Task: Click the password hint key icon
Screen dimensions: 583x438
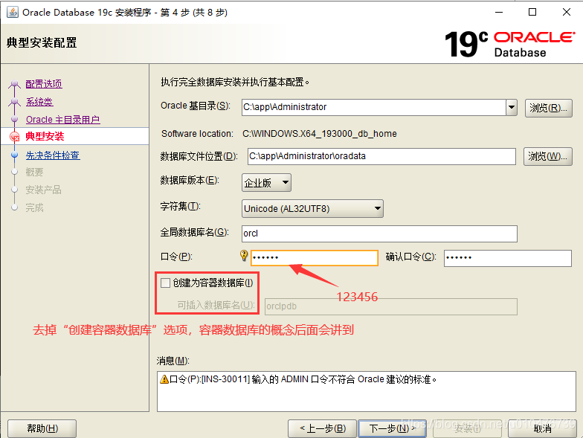Action: pyautogui.click(x=244, y=256)
